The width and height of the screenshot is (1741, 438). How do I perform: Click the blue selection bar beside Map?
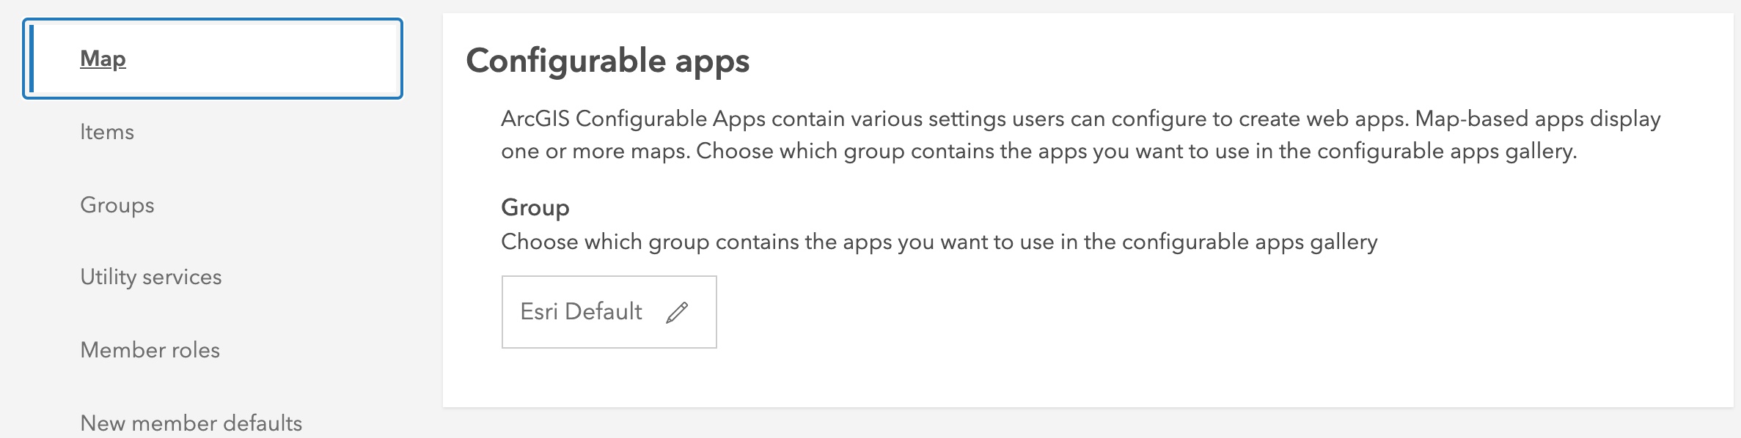(x=32, y=59)
